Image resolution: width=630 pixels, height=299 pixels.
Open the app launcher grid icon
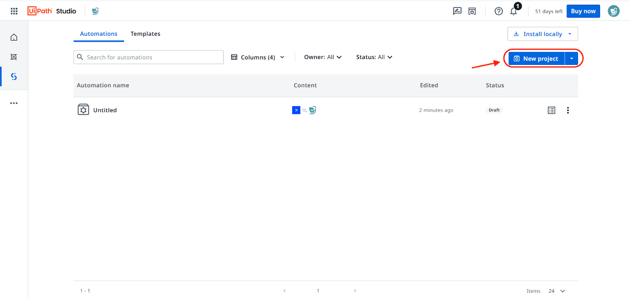click(14, 11)
